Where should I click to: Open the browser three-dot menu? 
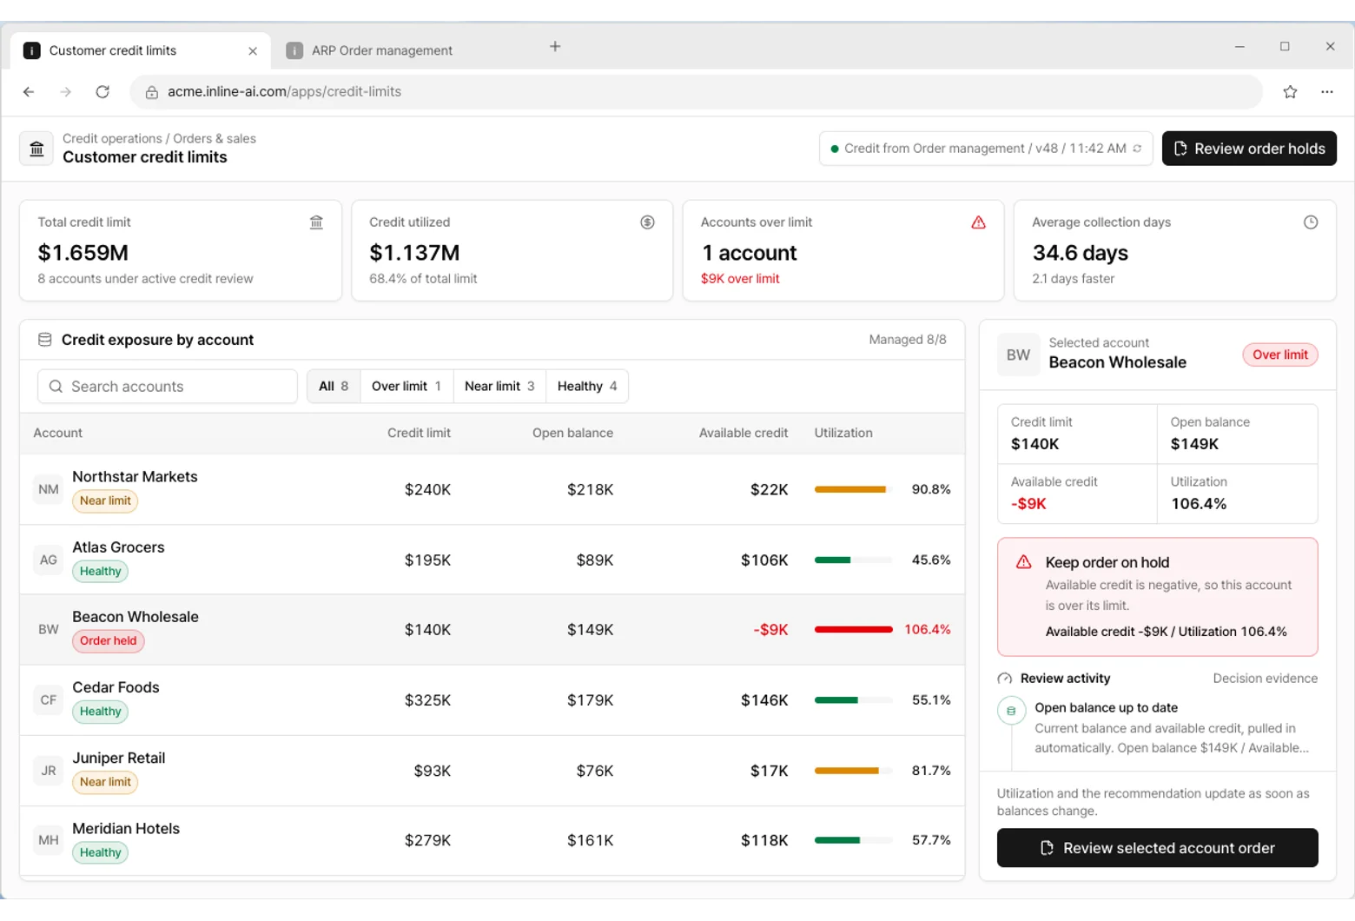[1327, 91]
